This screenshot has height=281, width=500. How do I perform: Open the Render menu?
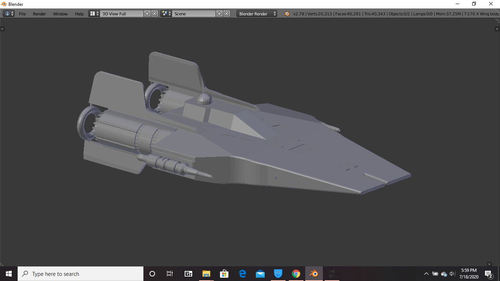tap(39, 14)
